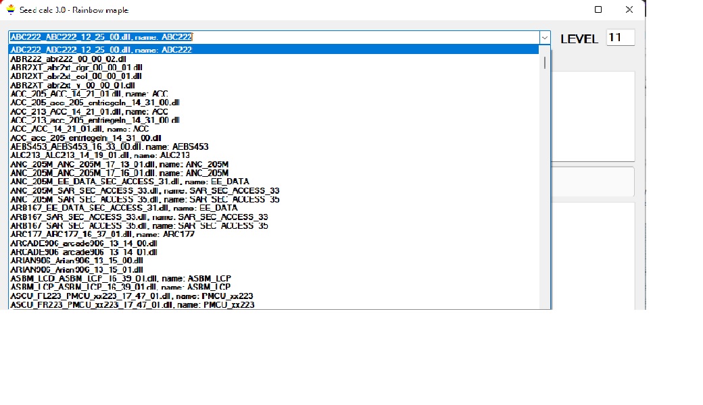This screenshot has height=405, width=703.
Task: Pick ACC_acc_205_entriegeln_14_31_00.dll
Action: tap(274, 138)
